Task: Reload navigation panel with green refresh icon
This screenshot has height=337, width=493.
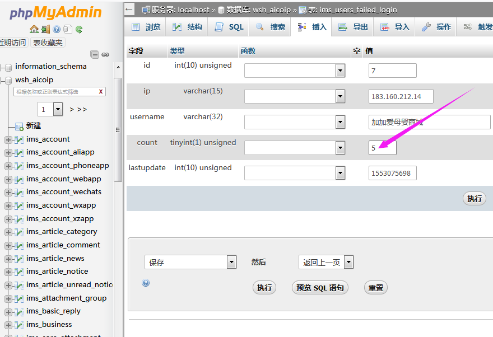Action: (79, 29)
